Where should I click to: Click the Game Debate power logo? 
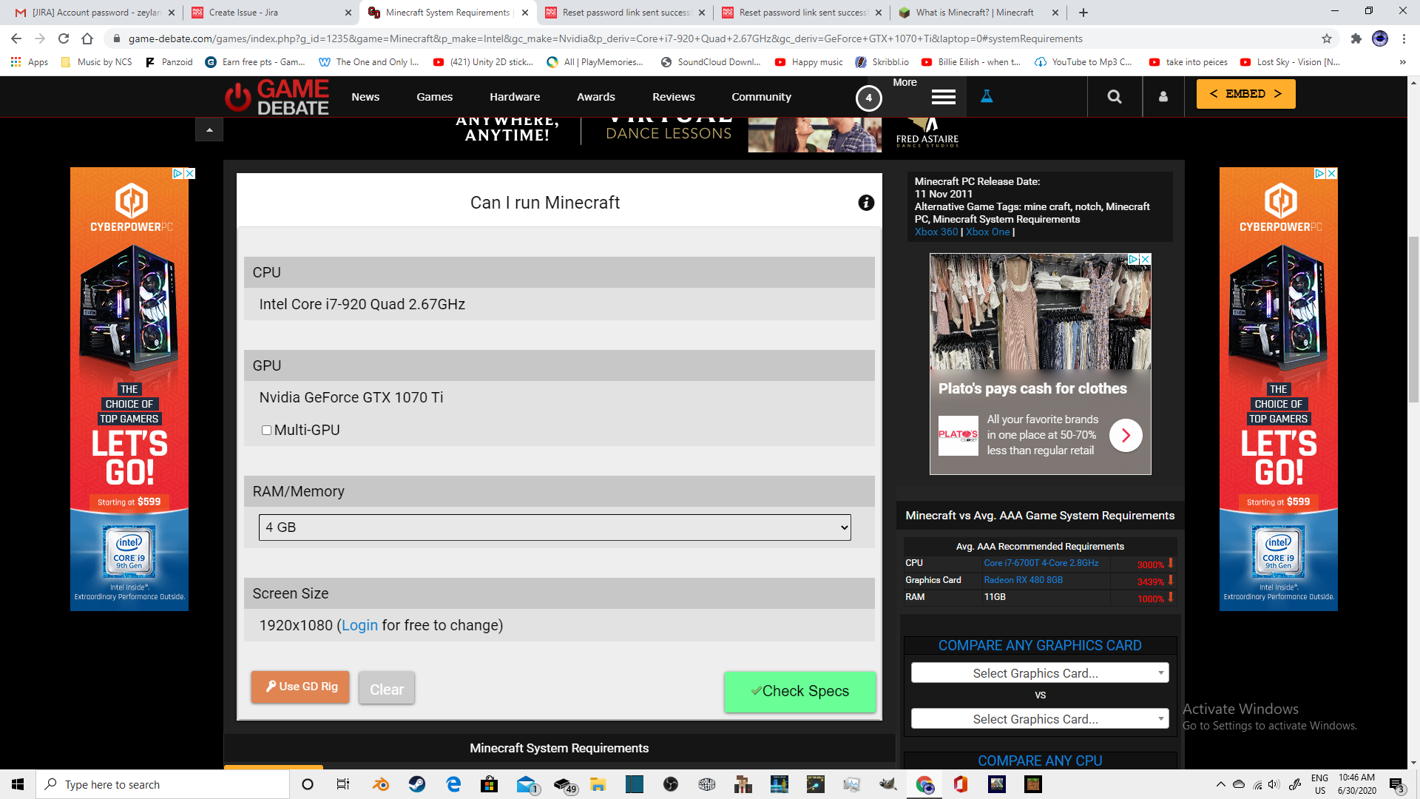click(238, 98)
